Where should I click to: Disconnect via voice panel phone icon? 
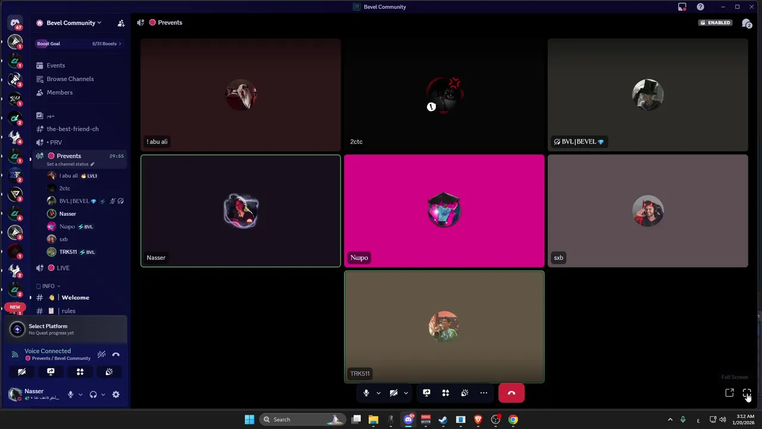(x=116, y=355)
